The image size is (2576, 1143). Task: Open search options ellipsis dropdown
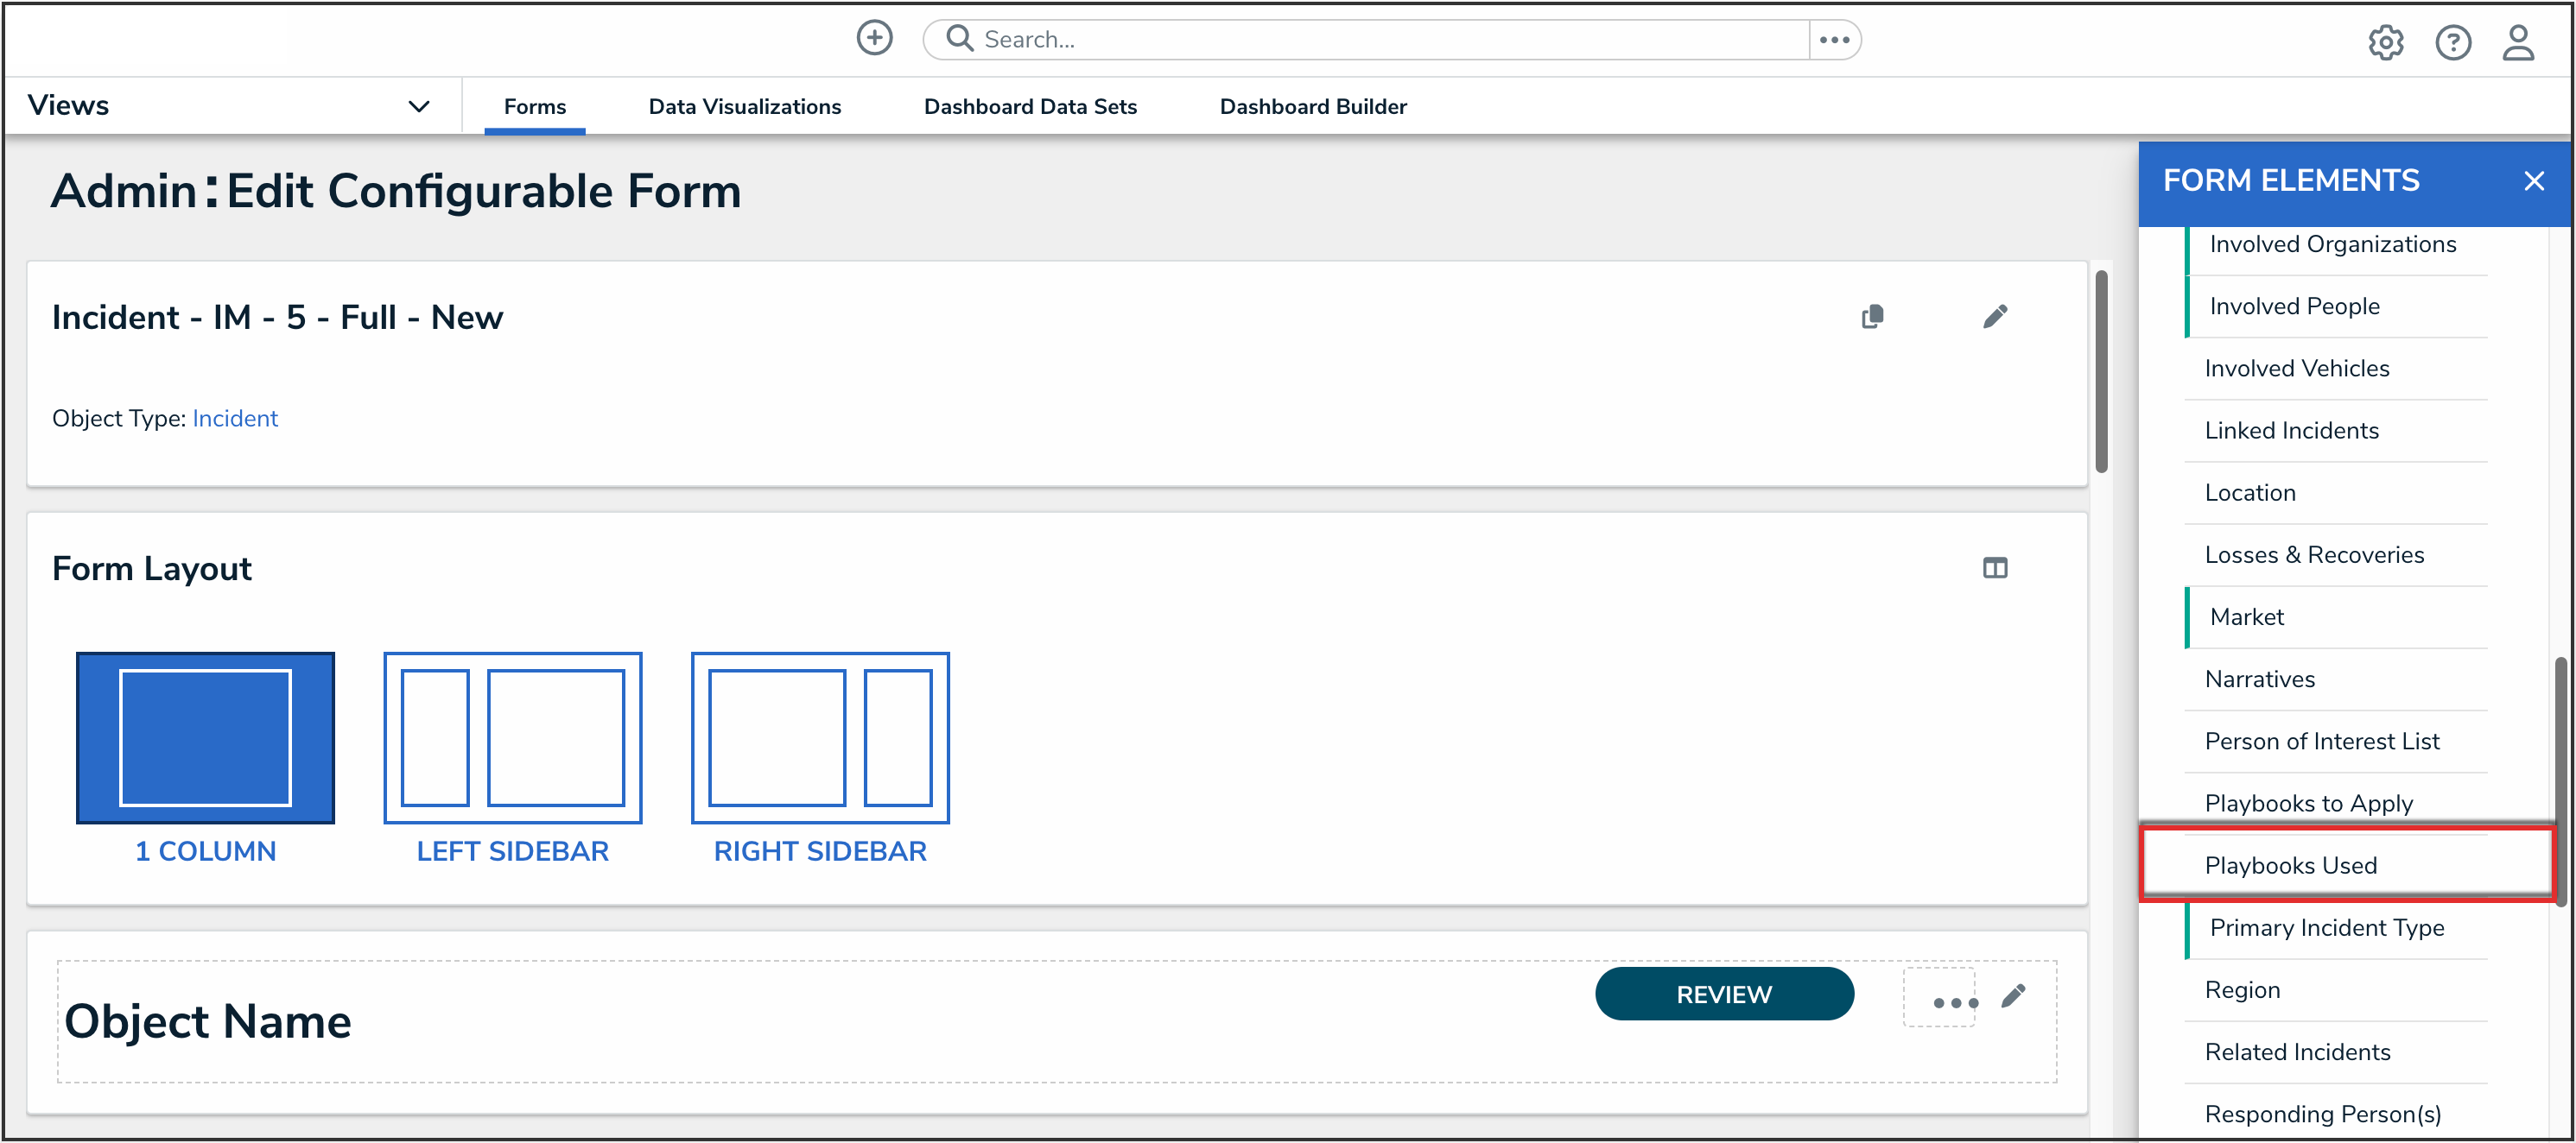1834,40
